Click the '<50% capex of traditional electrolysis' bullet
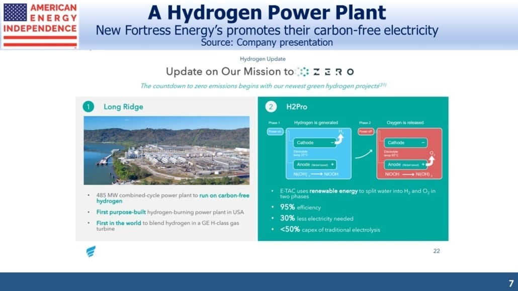This screenshot has height=291, width=518. pyautogui.click(x=330, y=230)
